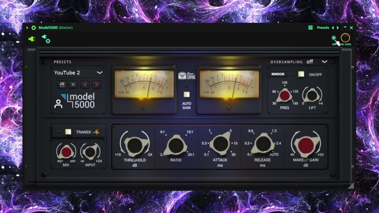Open the plugin options gear icon
Image resolution: width=379 pixels, height=213 pixels.
[33, 28]
